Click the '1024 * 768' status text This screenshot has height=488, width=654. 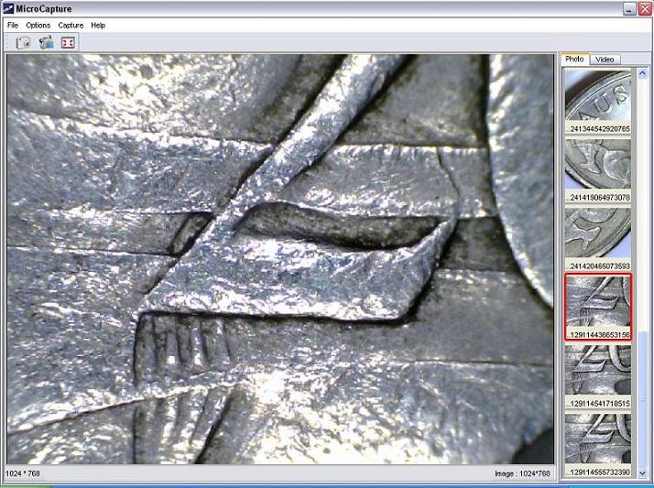pos(23,473)
